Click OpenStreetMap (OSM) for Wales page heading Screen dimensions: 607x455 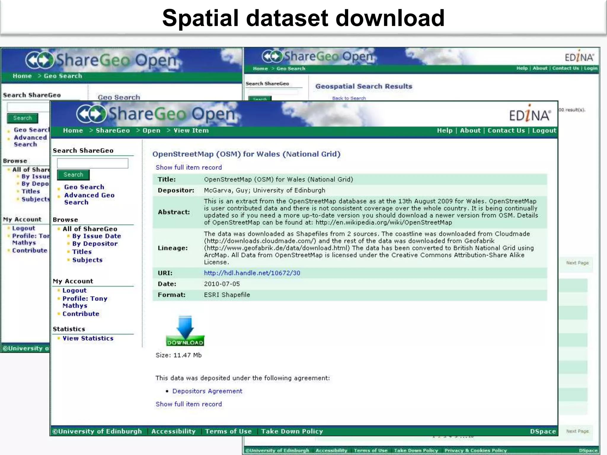point(246,154)
